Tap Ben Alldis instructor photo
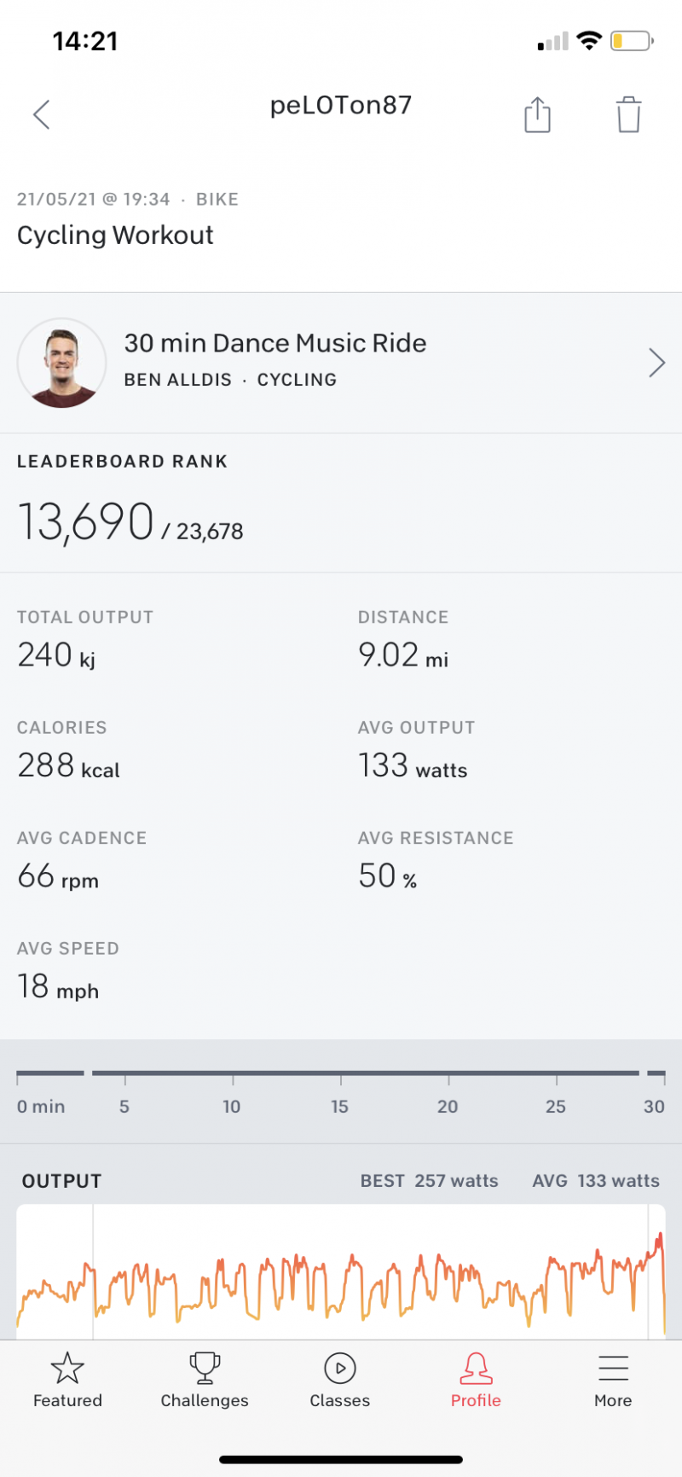Image resolution: width=682 pixels, height=1477 pixels. coord(61,363)
